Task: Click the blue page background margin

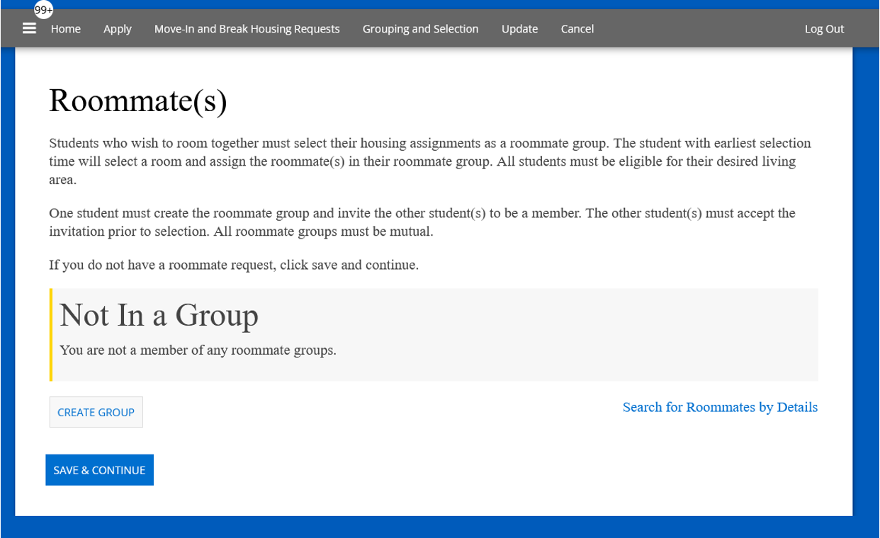Action: tap(866, 283)
